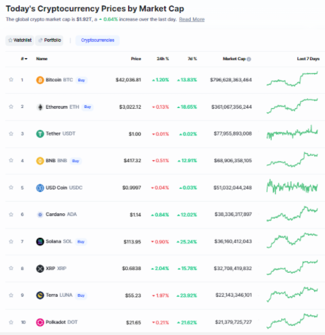This screenshot has height=335, width=325.
Task: Open the Watchlist button
Action: coord(20,40)
